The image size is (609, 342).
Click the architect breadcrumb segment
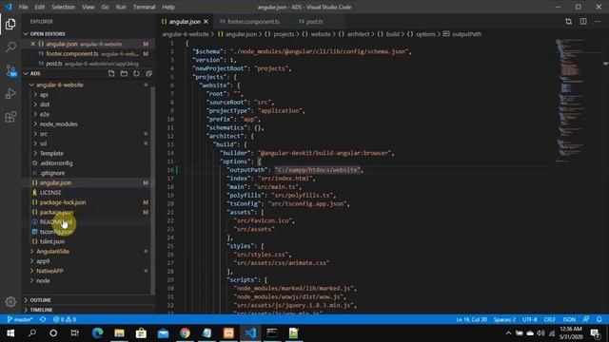click(358, 34)
